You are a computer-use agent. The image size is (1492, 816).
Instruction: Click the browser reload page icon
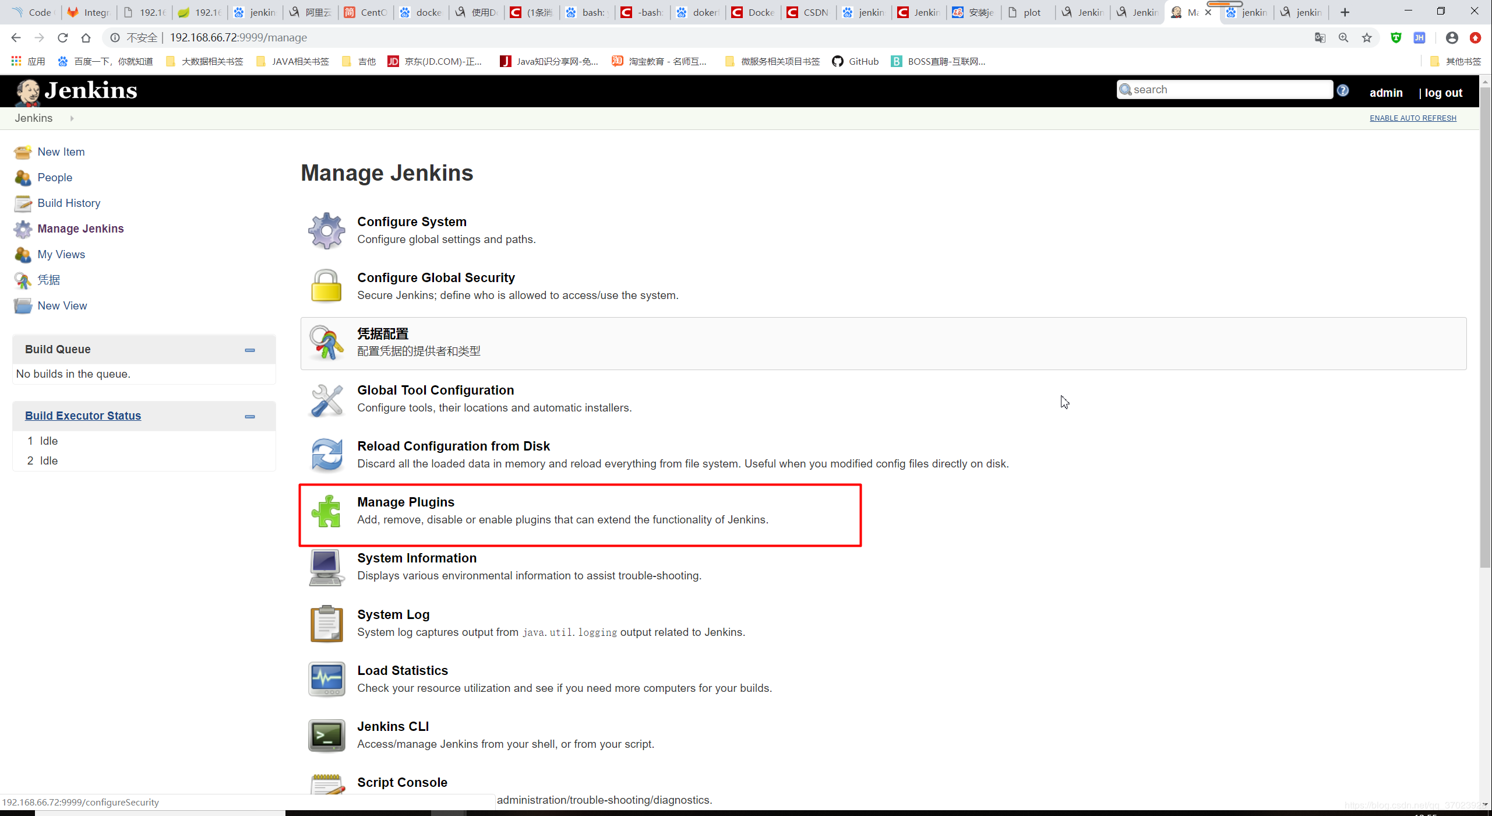(62, 38)
